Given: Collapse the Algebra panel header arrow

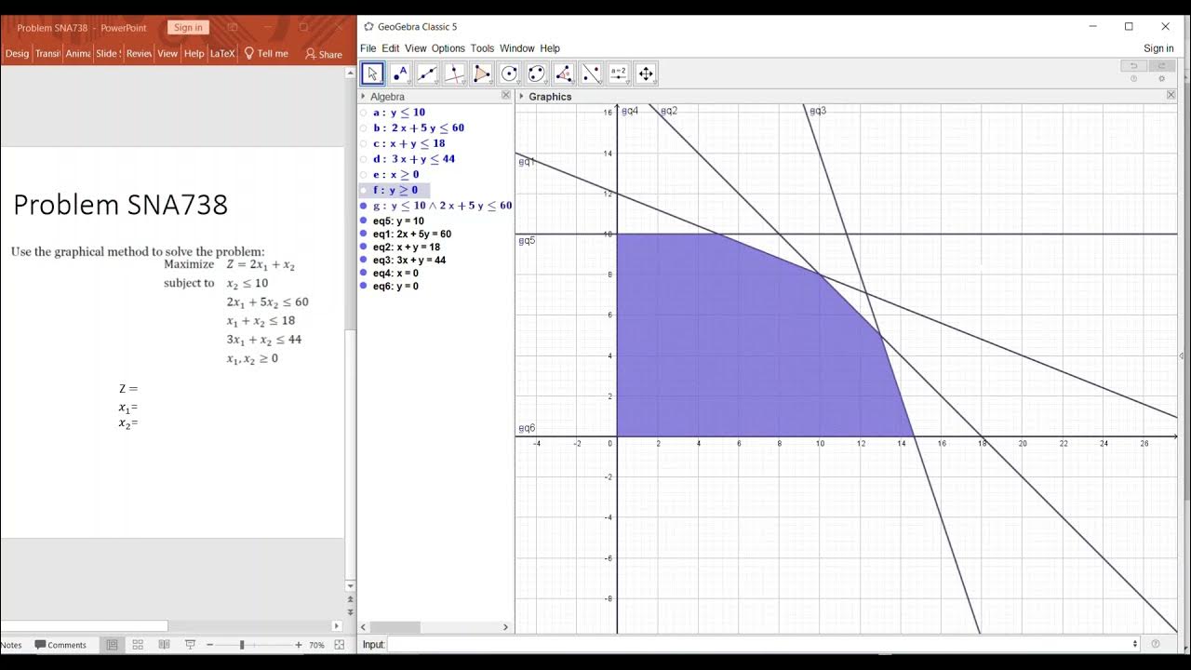Looking at the screenshot, I should [x=363, y=96].
